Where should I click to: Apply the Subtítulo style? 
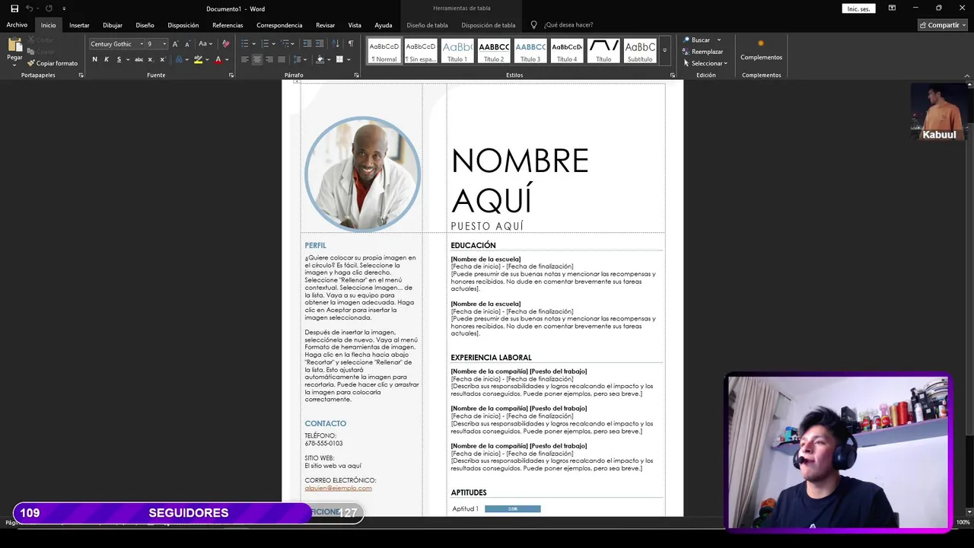[x=640, y=50]
